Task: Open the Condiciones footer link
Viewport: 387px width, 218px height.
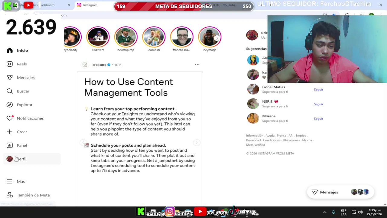Action: pos(272,140)
